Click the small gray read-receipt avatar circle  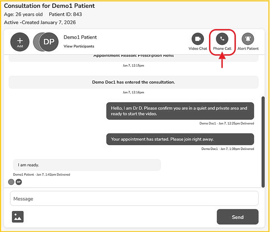point(11,182)
